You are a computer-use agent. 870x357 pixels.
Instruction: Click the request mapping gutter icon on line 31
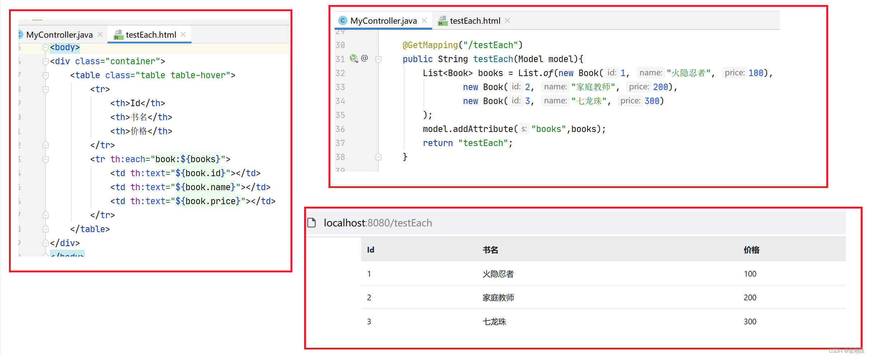click(354, 58)
